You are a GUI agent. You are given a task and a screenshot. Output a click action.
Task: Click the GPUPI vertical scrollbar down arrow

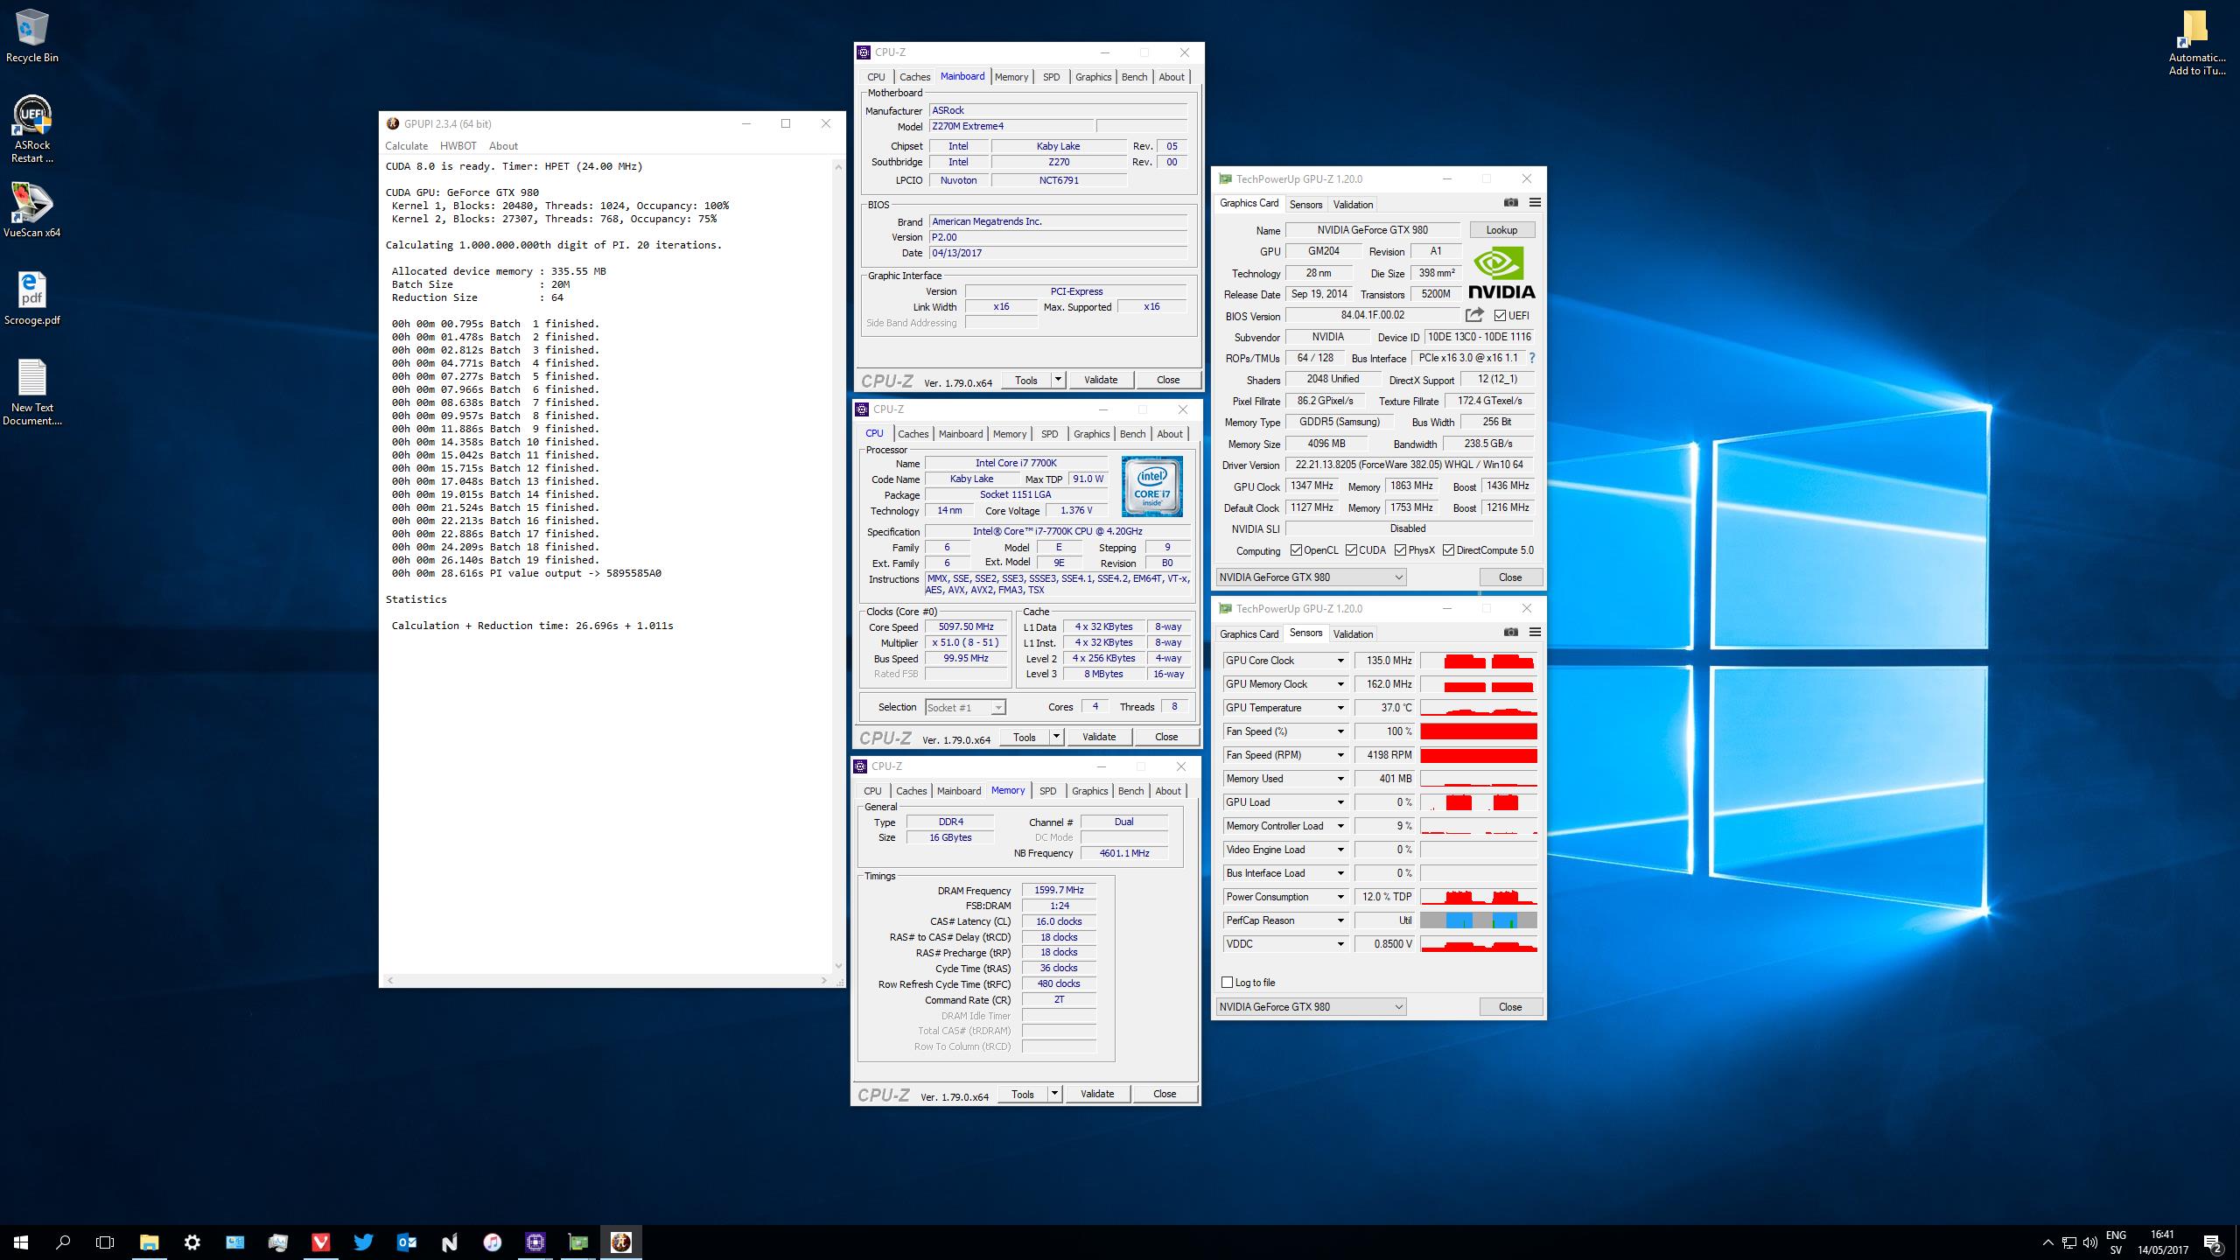click(x=838, y=965)
